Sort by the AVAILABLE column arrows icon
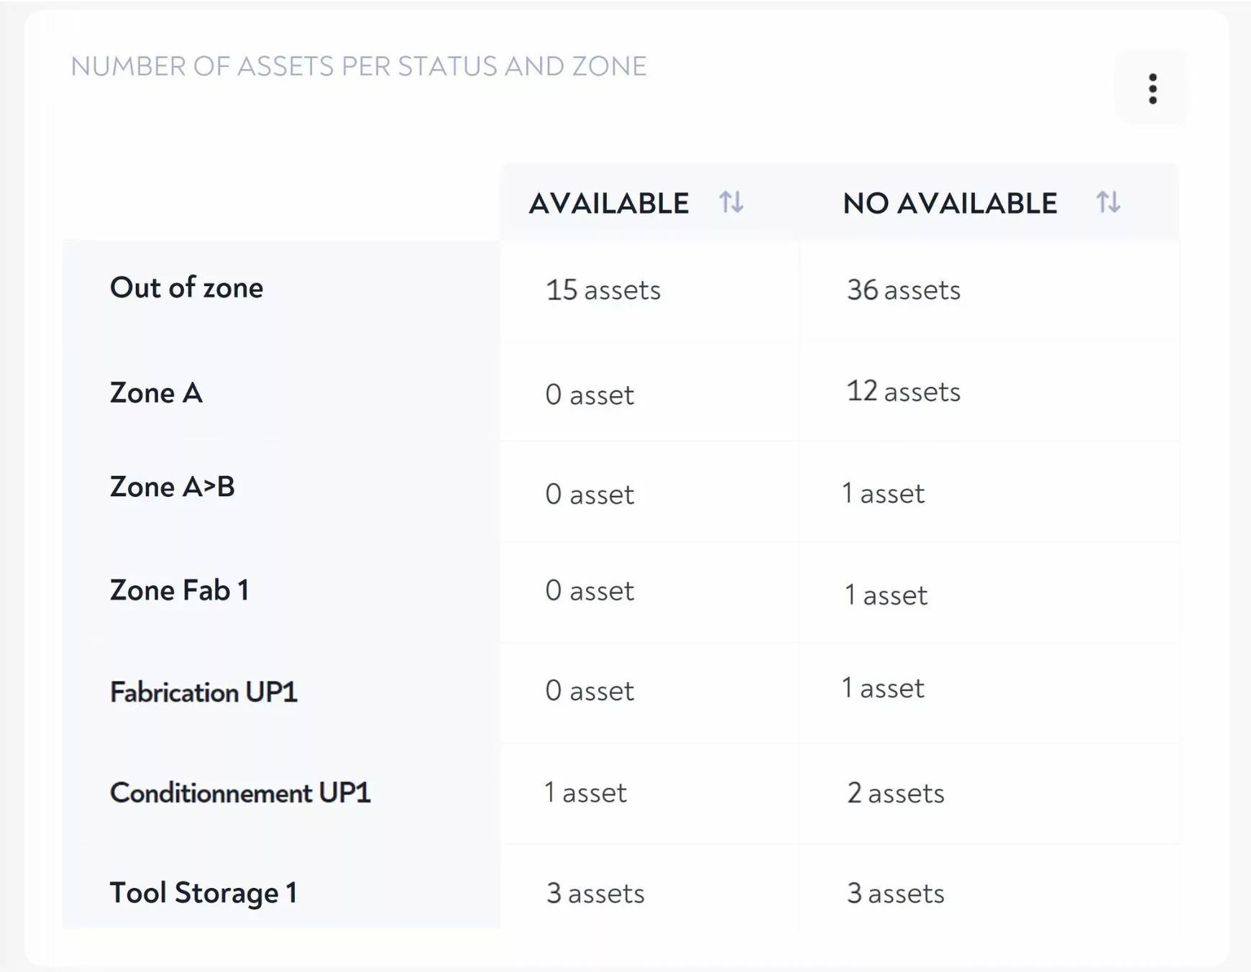Image resolution: width=1251 pixels, height=972 pixels. tap(731, 202)
